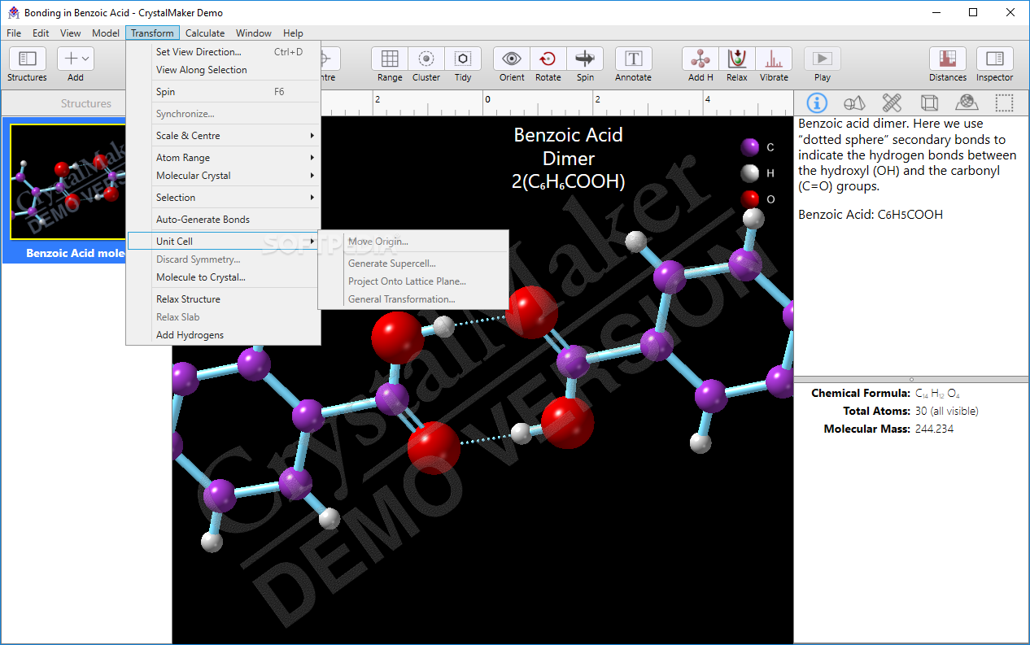Click the CrystalMaker app icon in title bar
1030x645 pixels.
click(13, 12)
